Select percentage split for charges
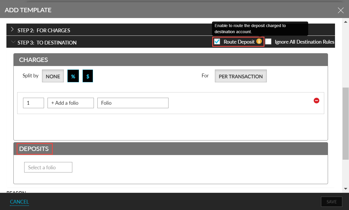This screenshot has width=349, height=210. pyautogui.click(x=73, y=76)
